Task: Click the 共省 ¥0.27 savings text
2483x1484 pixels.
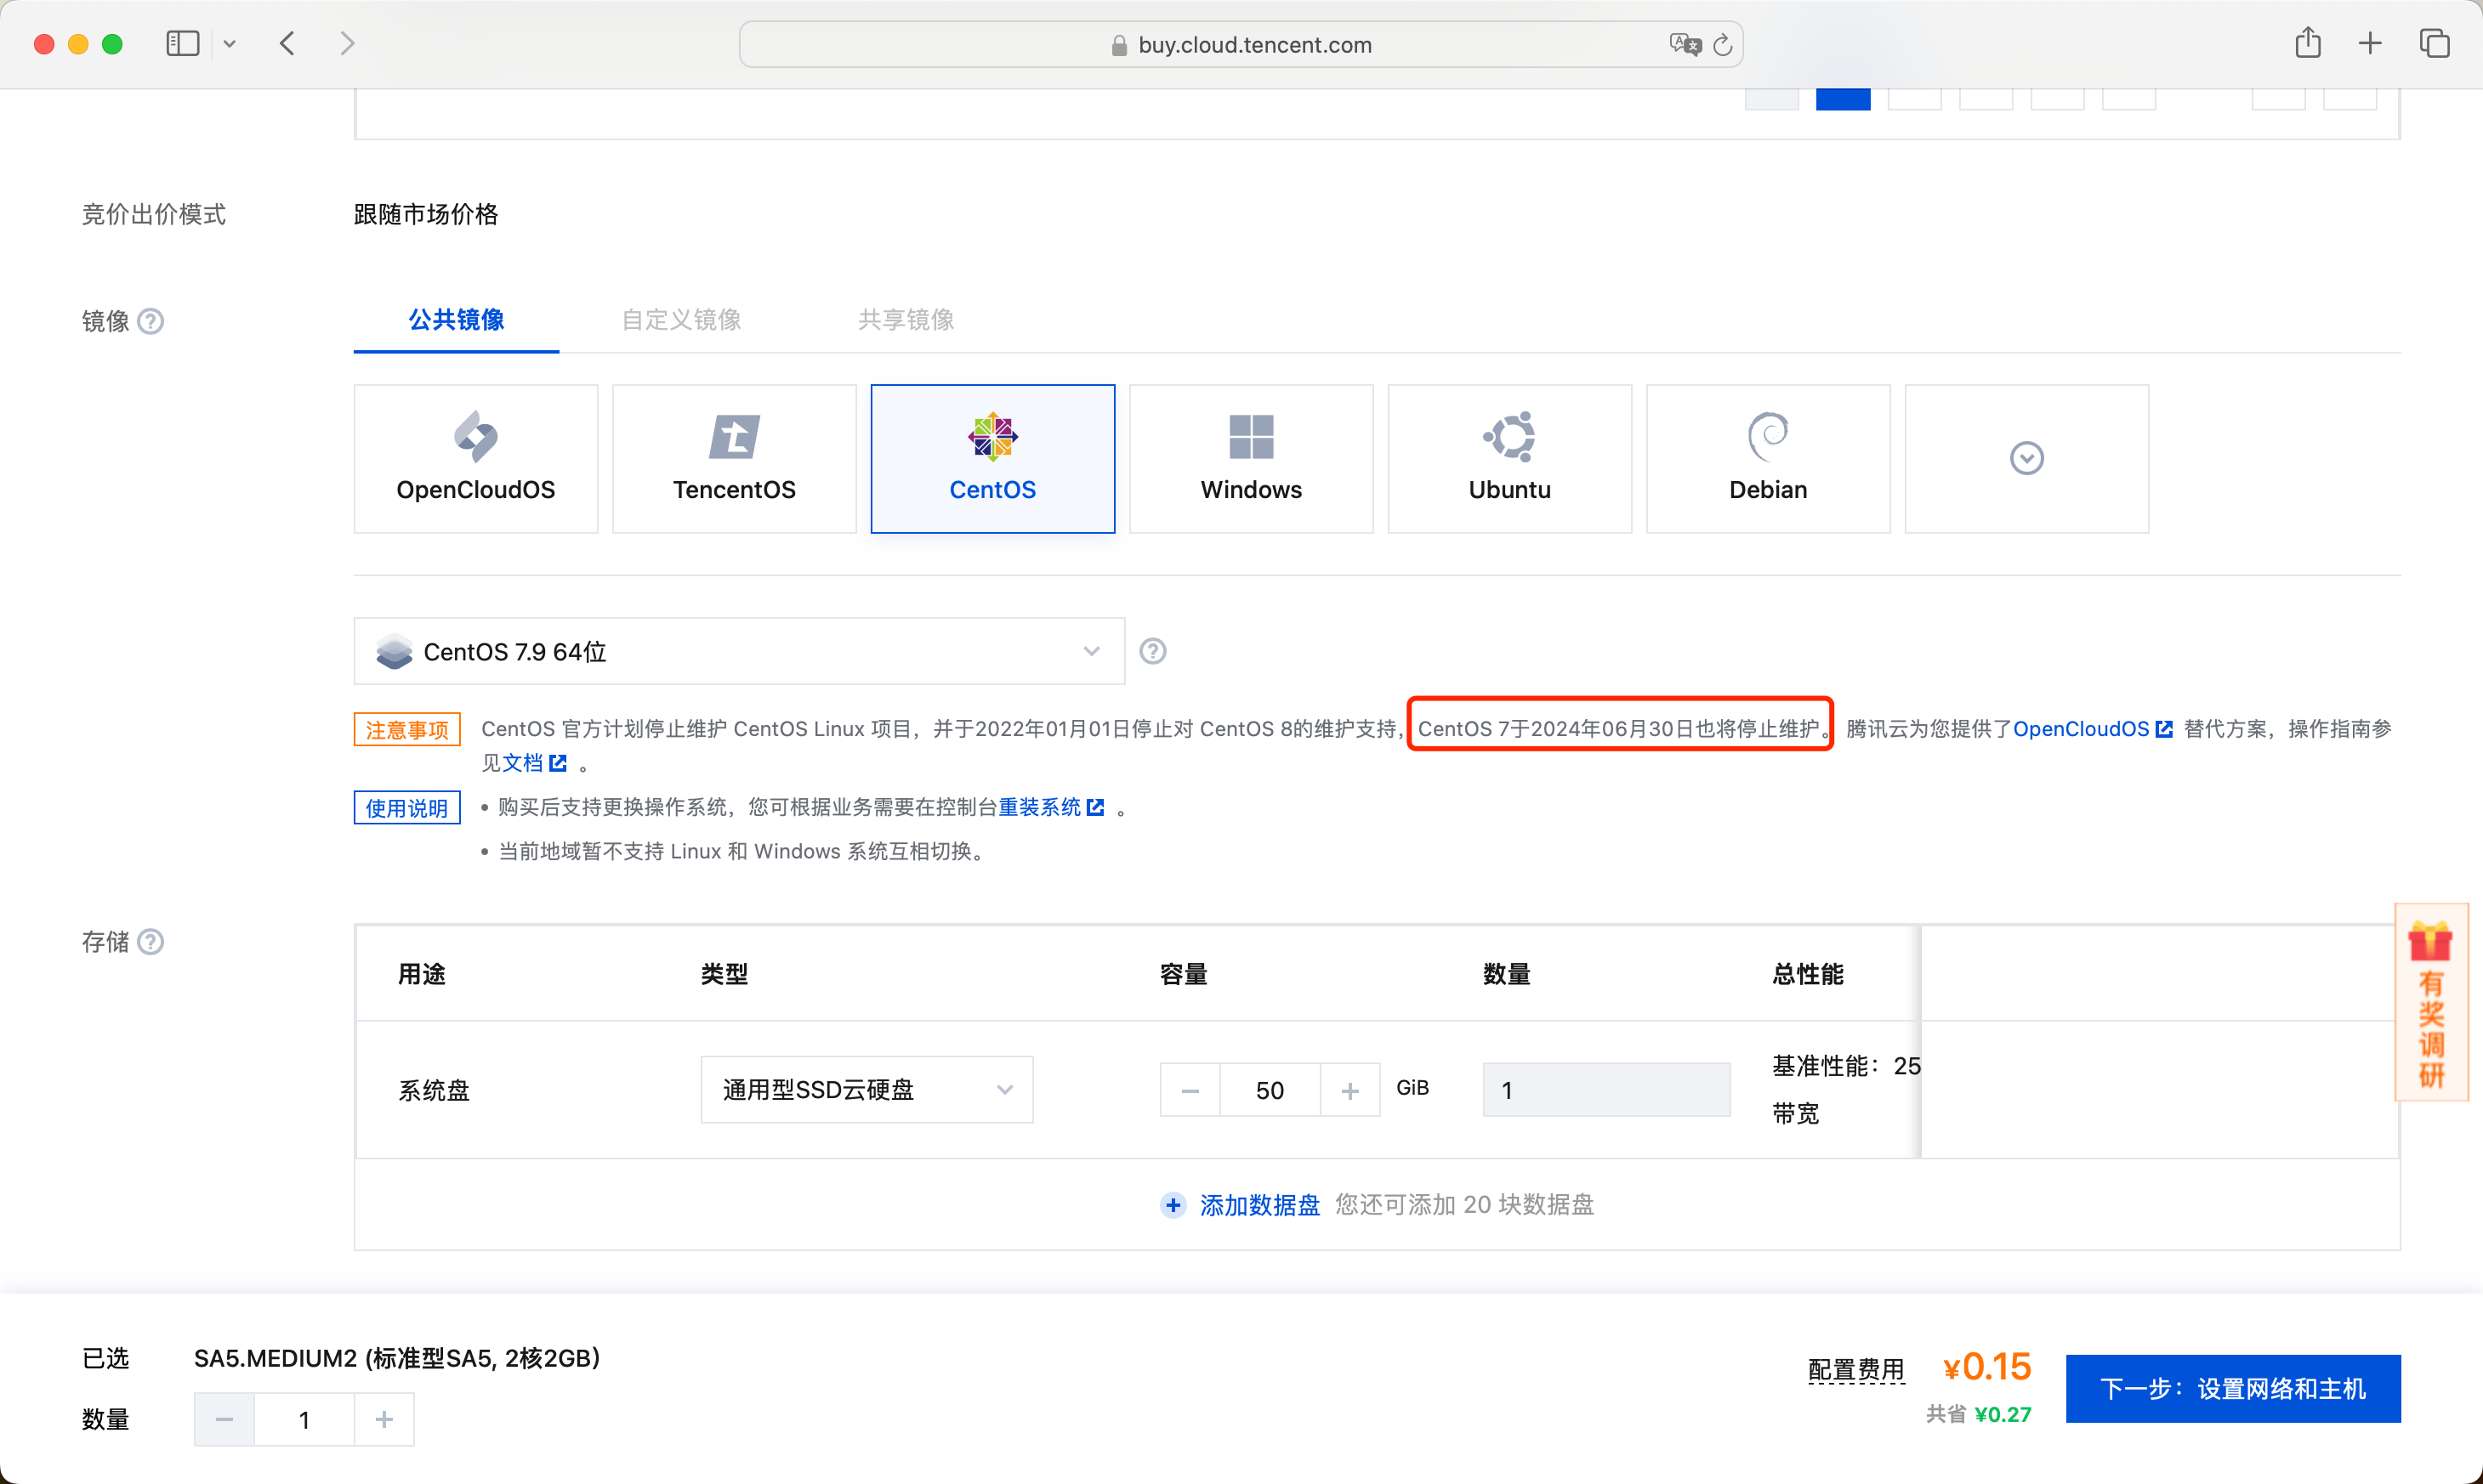Action: (1979, 1414)
